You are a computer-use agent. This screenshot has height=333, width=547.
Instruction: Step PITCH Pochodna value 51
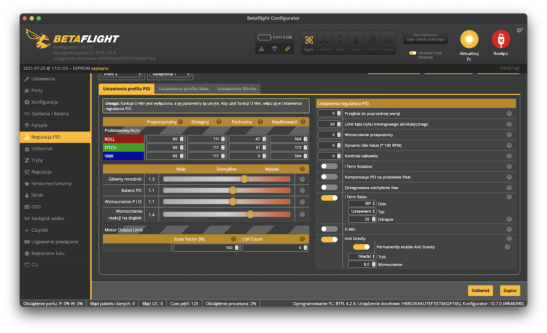click(x=264, y=147)
